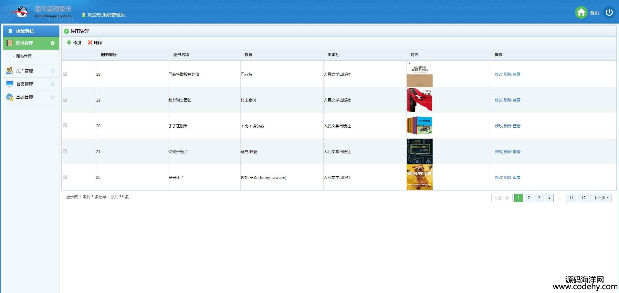Image resolution: width=619 pixels, height=293 pixels.
Task: Click the red X delete icon
Action: (x=90, y=43)
